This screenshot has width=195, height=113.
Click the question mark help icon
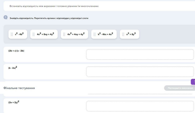coord(5,17)
